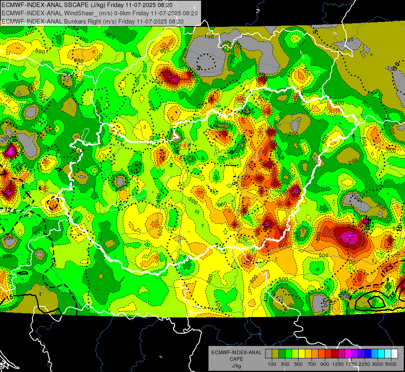Click the 1250 value under the legend
405x372 pixels.
point(338,364)
